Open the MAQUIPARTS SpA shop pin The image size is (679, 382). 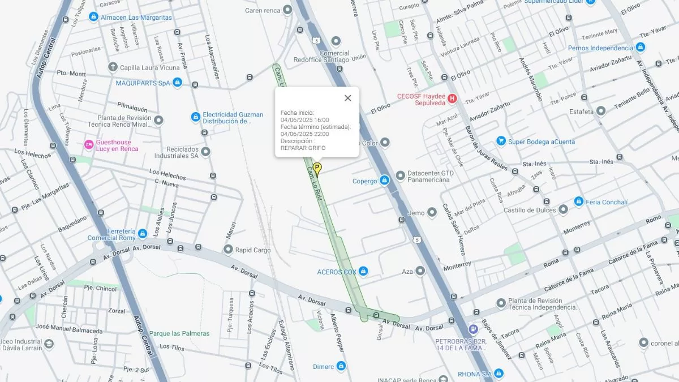pyautogui.click(x=177, y=83)
